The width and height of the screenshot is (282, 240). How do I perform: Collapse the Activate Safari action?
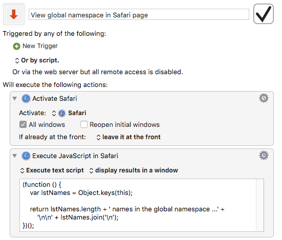pos(15,99)
